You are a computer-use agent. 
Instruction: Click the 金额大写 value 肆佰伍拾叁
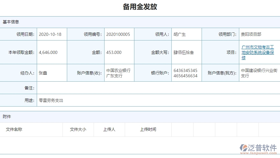(x=184, y=52)
